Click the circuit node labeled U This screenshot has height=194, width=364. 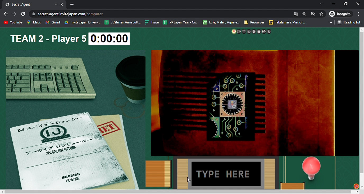(229, 127)
